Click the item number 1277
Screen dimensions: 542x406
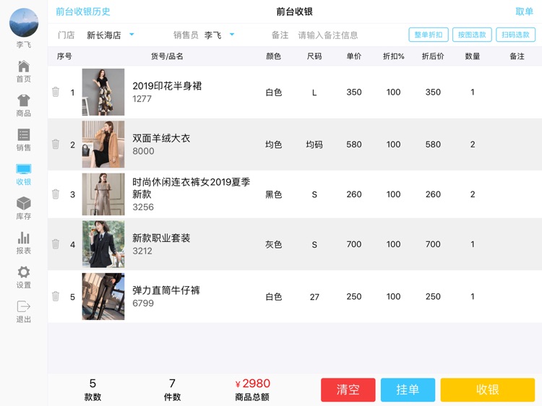[x=142, y=99]
